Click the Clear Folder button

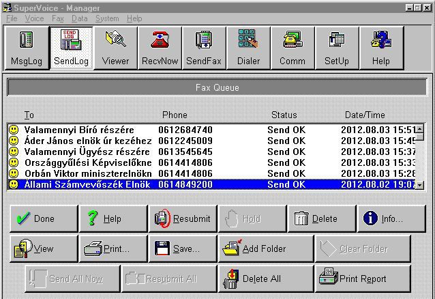click(363, 248)
